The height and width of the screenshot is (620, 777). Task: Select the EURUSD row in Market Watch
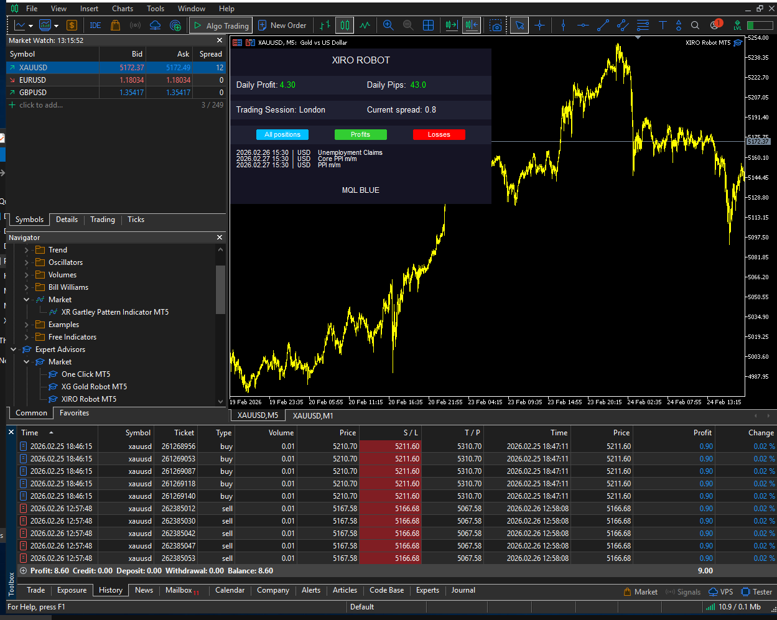pos(116,80)
